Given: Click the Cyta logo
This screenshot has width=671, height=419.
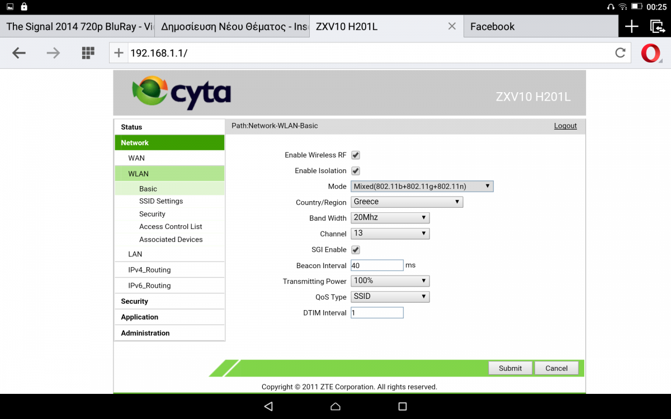Looking at the screenshot, I should pyautogui.click(x=181, y=93).
